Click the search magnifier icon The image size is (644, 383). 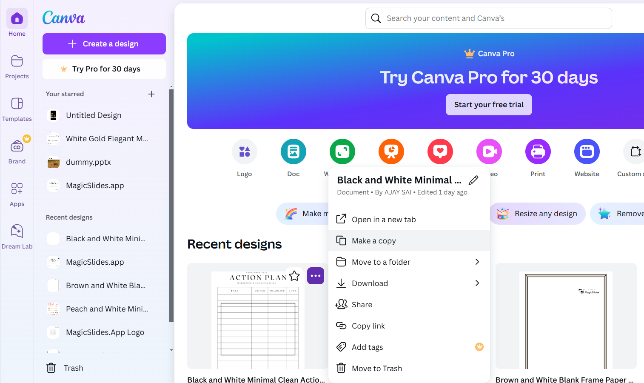376,18
